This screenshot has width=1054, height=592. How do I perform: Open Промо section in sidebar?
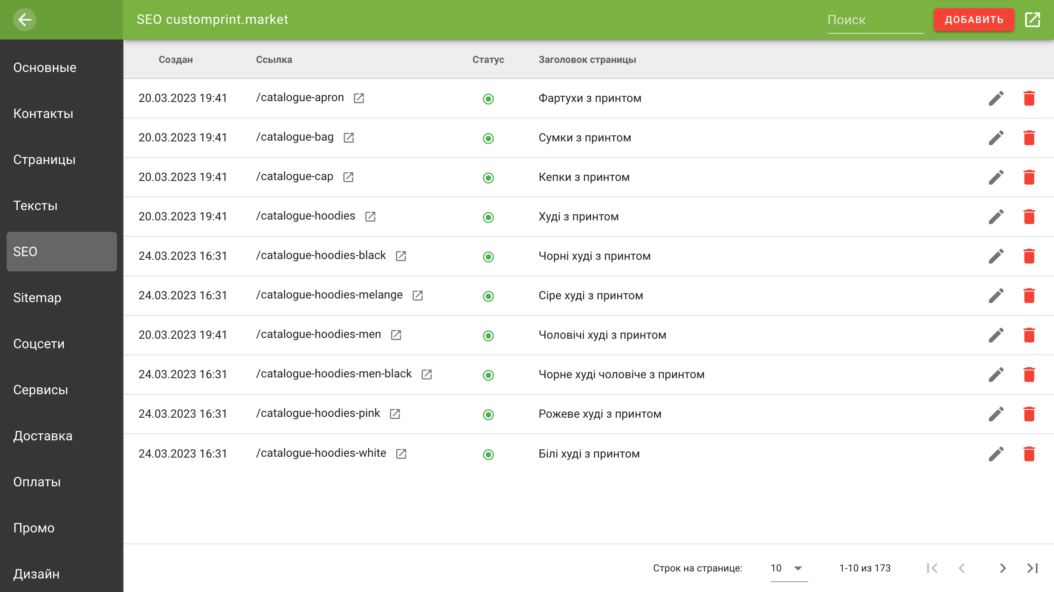click(x=62, y=528)
